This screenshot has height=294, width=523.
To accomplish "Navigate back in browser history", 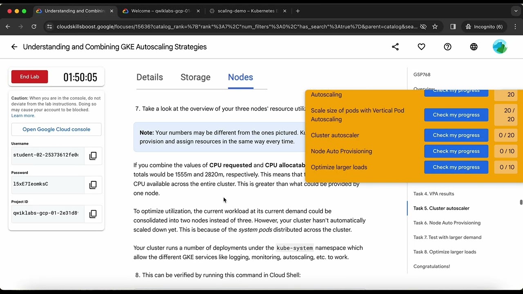I will click(x=8, y=27).
